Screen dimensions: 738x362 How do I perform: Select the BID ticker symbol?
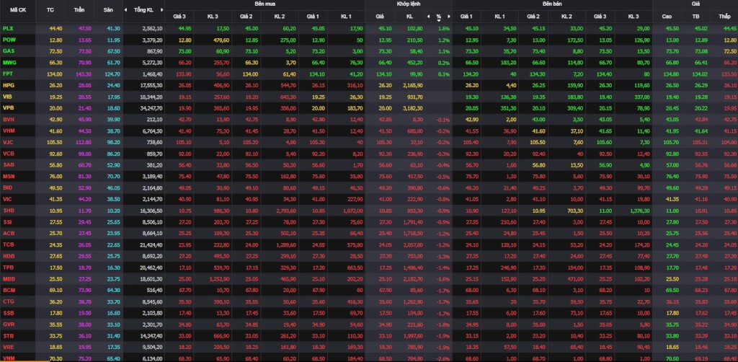tap(7, 187)
